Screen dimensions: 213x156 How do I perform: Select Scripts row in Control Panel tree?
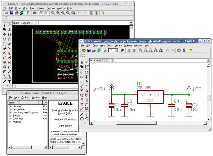(16, 116)
